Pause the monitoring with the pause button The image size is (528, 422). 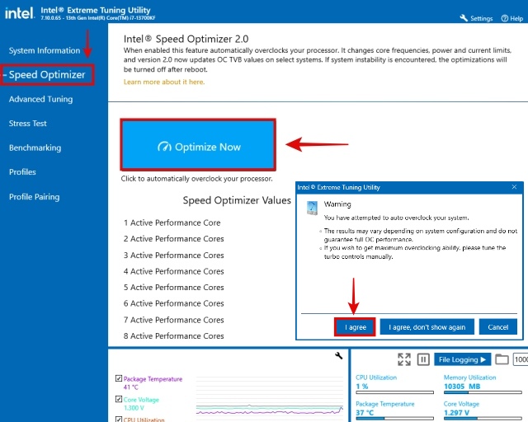[x=423, y=359]
